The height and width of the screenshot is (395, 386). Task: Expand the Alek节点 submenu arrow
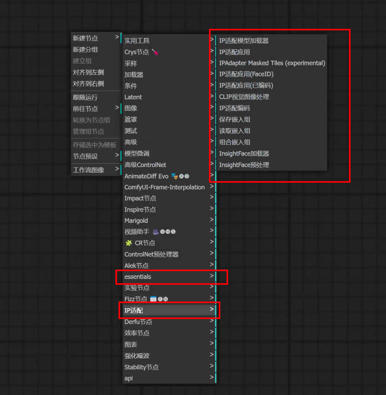tap(212, 264)
